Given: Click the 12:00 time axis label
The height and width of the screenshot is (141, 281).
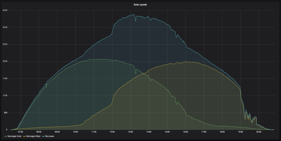Looking at the screenshot, I should [112, 132].
